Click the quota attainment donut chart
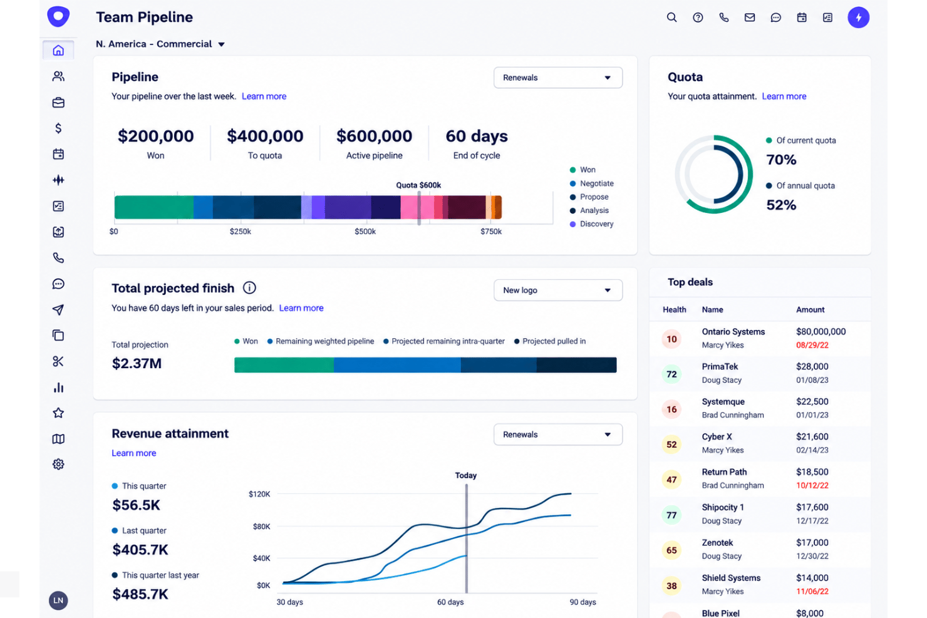The width and height of the screenshot is (927, 618). [x=713, y=174]
